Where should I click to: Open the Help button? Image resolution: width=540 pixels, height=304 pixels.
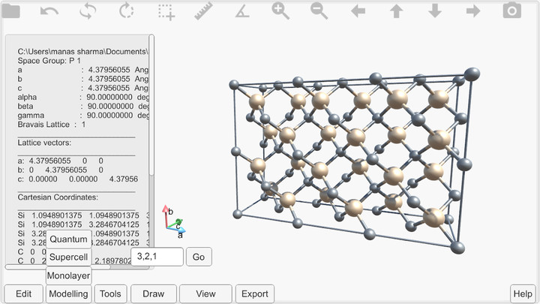pos(522,293)
